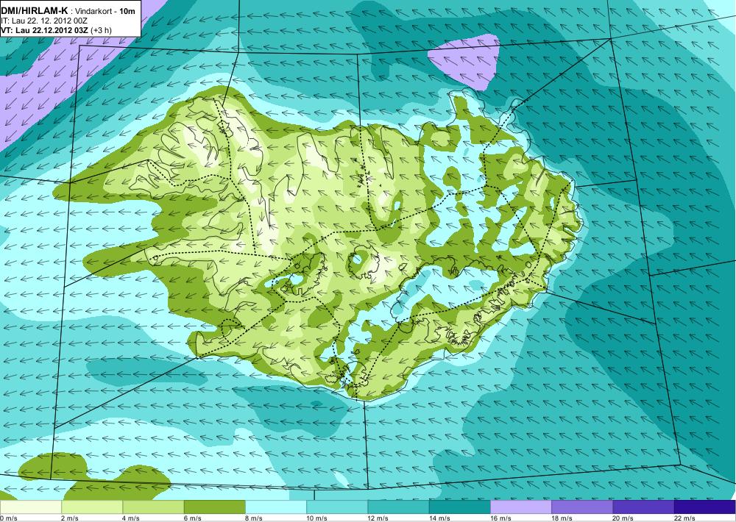Select the light turquoise swatch above 10 m/s
This screenshot has height=522, width=736.
(x=337, y=507)
